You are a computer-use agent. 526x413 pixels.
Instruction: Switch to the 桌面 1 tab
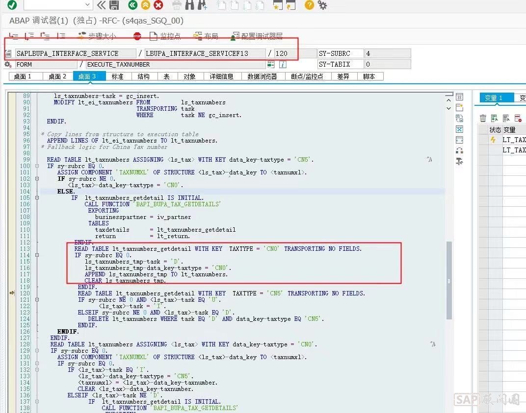(x=26, y=76)
